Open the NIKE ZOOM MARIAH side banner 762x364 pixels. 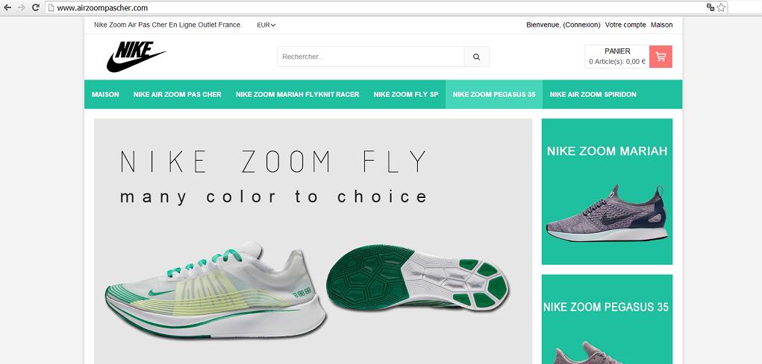[x=607, y=191]
